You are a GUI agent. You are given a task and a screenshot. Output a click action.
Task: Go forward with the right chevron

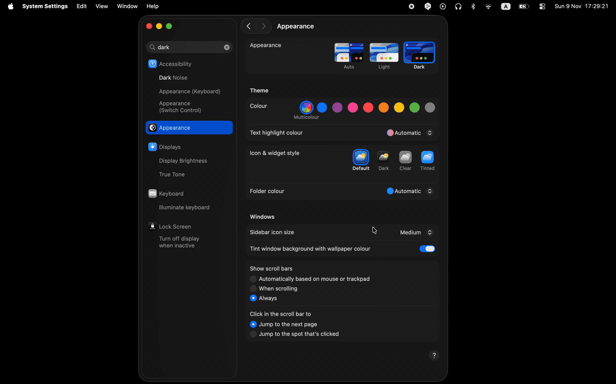pos(264,26)
